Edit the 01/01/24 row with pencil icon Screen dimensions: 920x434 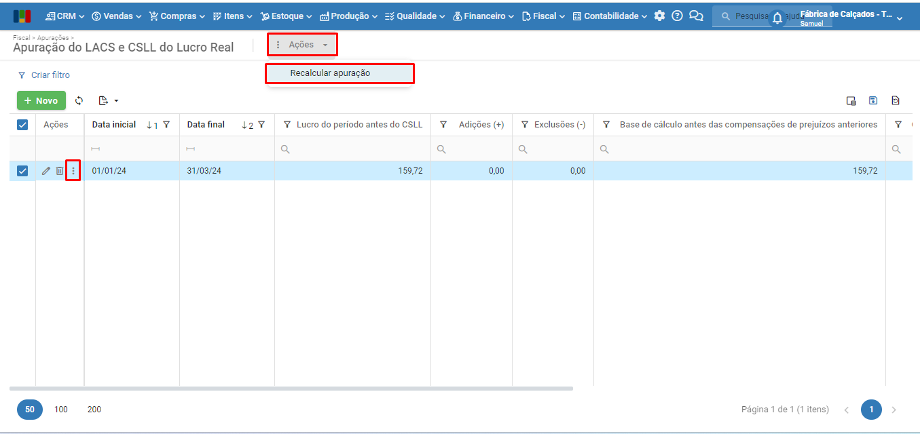tap(46, 171)
